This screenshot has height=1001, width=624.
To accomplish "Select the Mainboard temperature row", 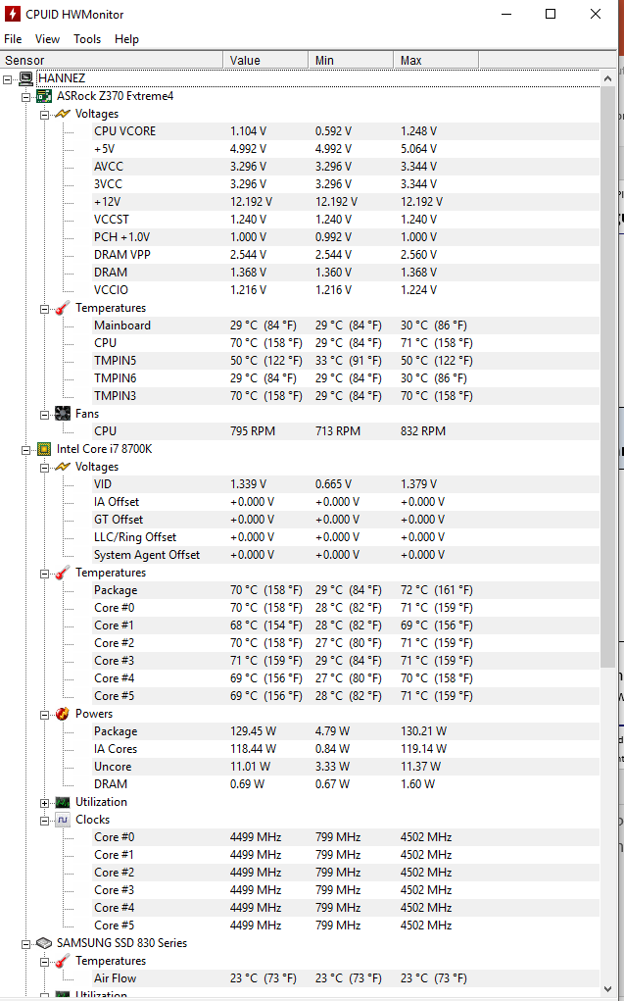I will coord(345,325).
